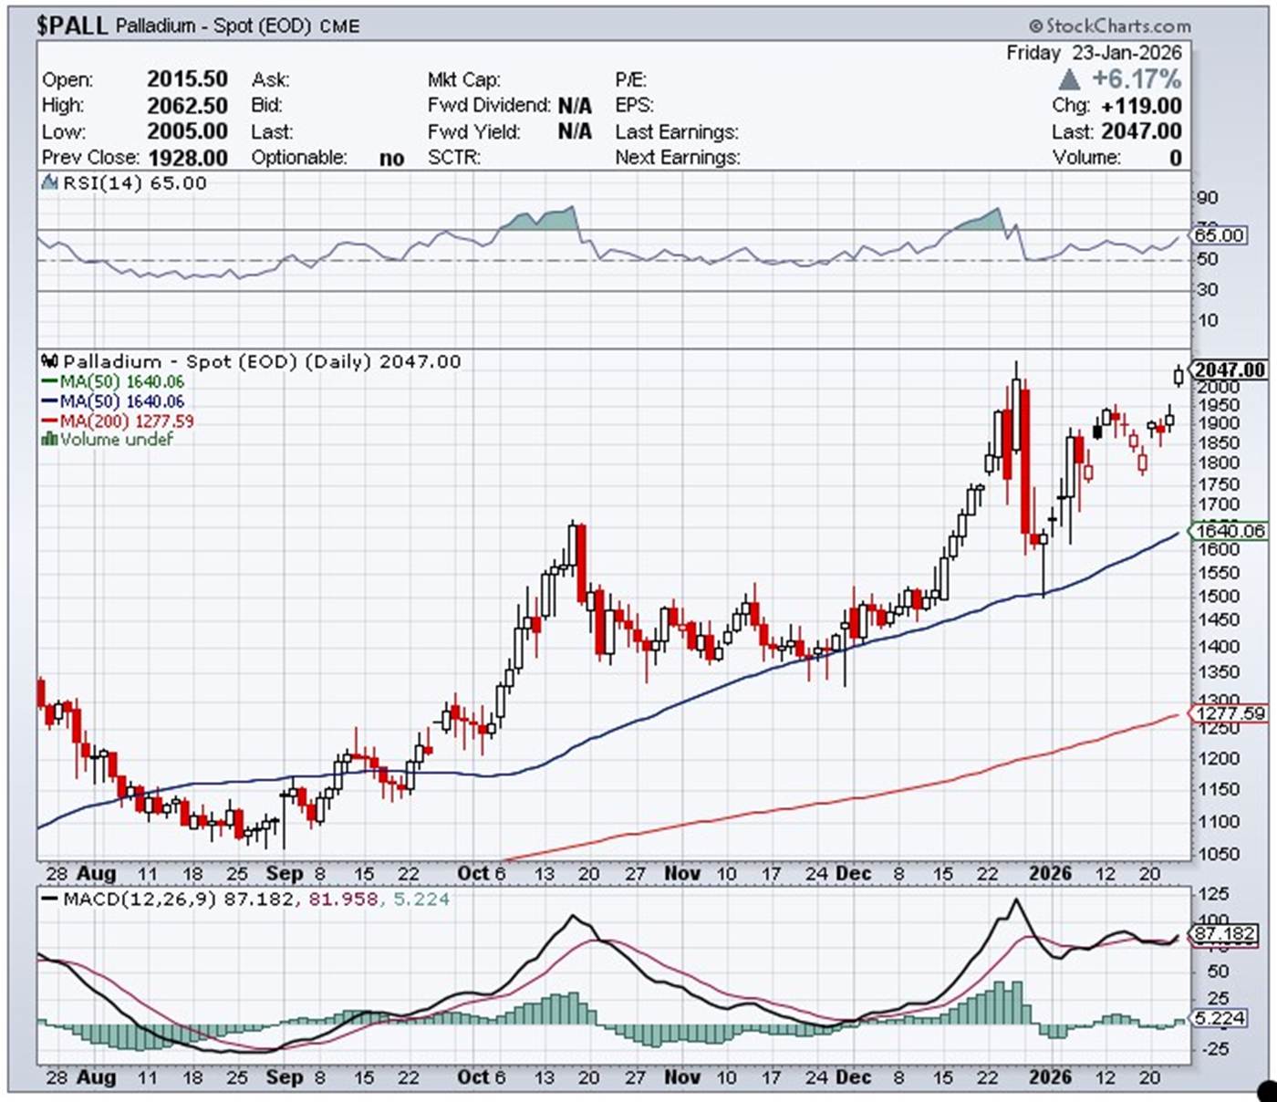
Task: Click the up-arrow triangle beside +6.17%
Action: pyautogui.click(x=1069, y=79)
